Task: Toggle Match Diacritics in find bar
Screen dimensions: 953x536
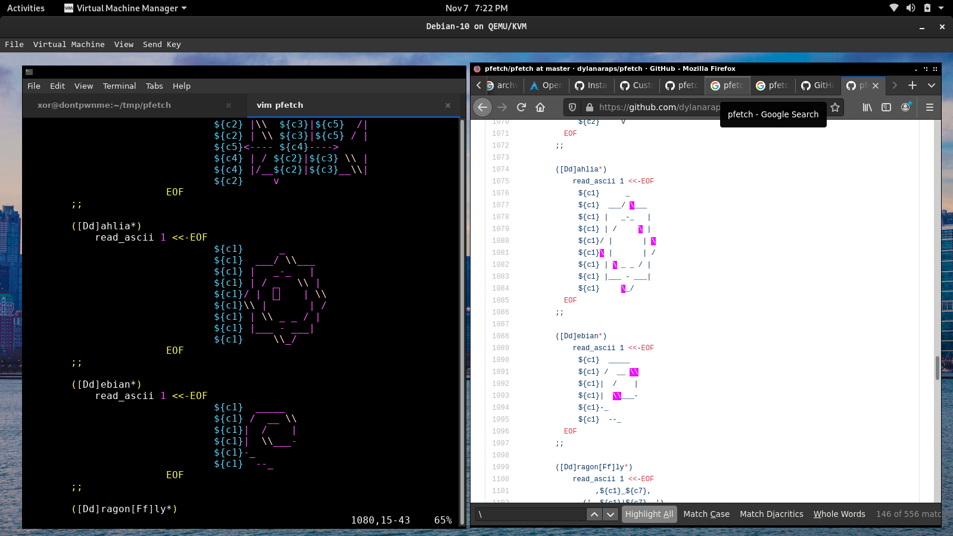Action: 771,514
